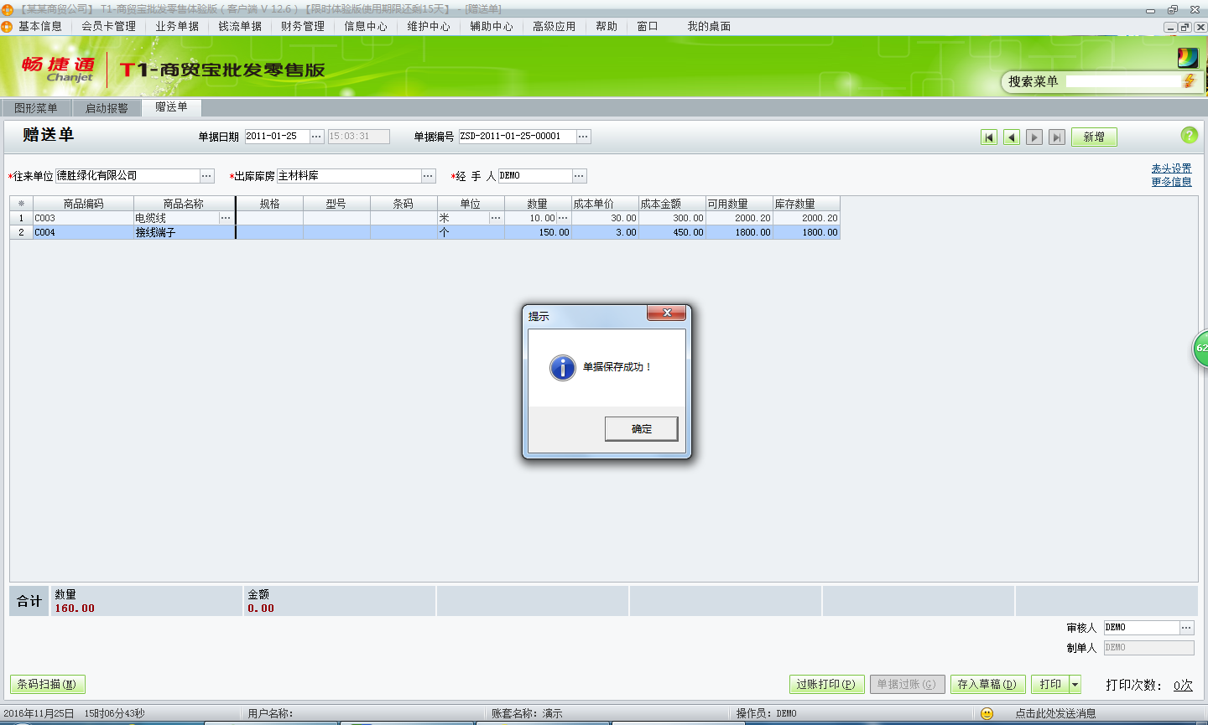Viewport: 1208px width, 725px height.
Task: Open the 表头设置 link
Action: point(1171,168)
